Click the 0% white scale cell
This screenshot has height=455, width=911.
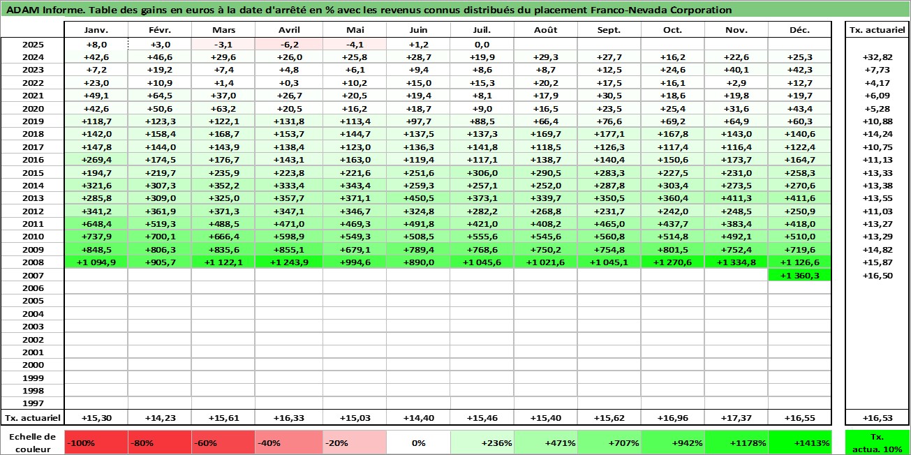[418, 442]
